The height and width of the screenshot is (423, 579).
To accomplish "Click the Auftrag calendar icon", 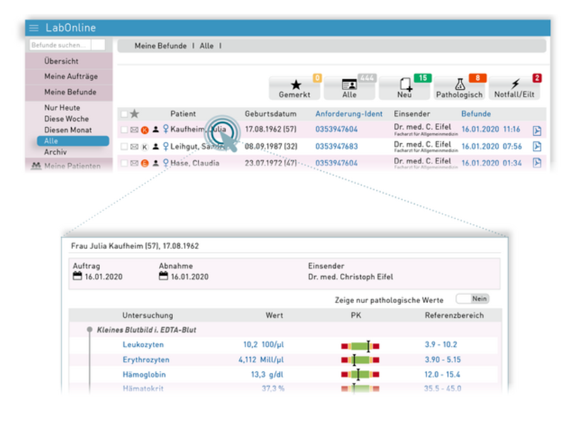I will click(x=77, y=276).
